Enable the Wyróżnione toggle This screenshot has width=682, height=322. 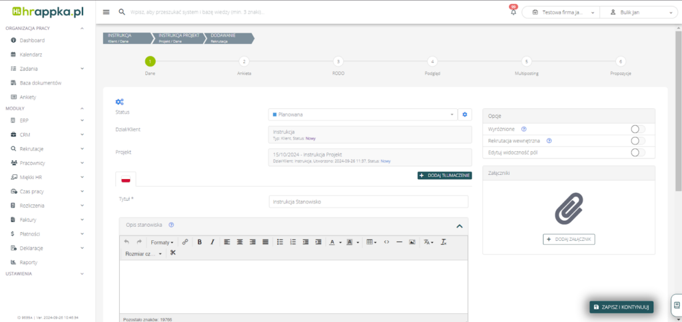[x=637, y=129]
